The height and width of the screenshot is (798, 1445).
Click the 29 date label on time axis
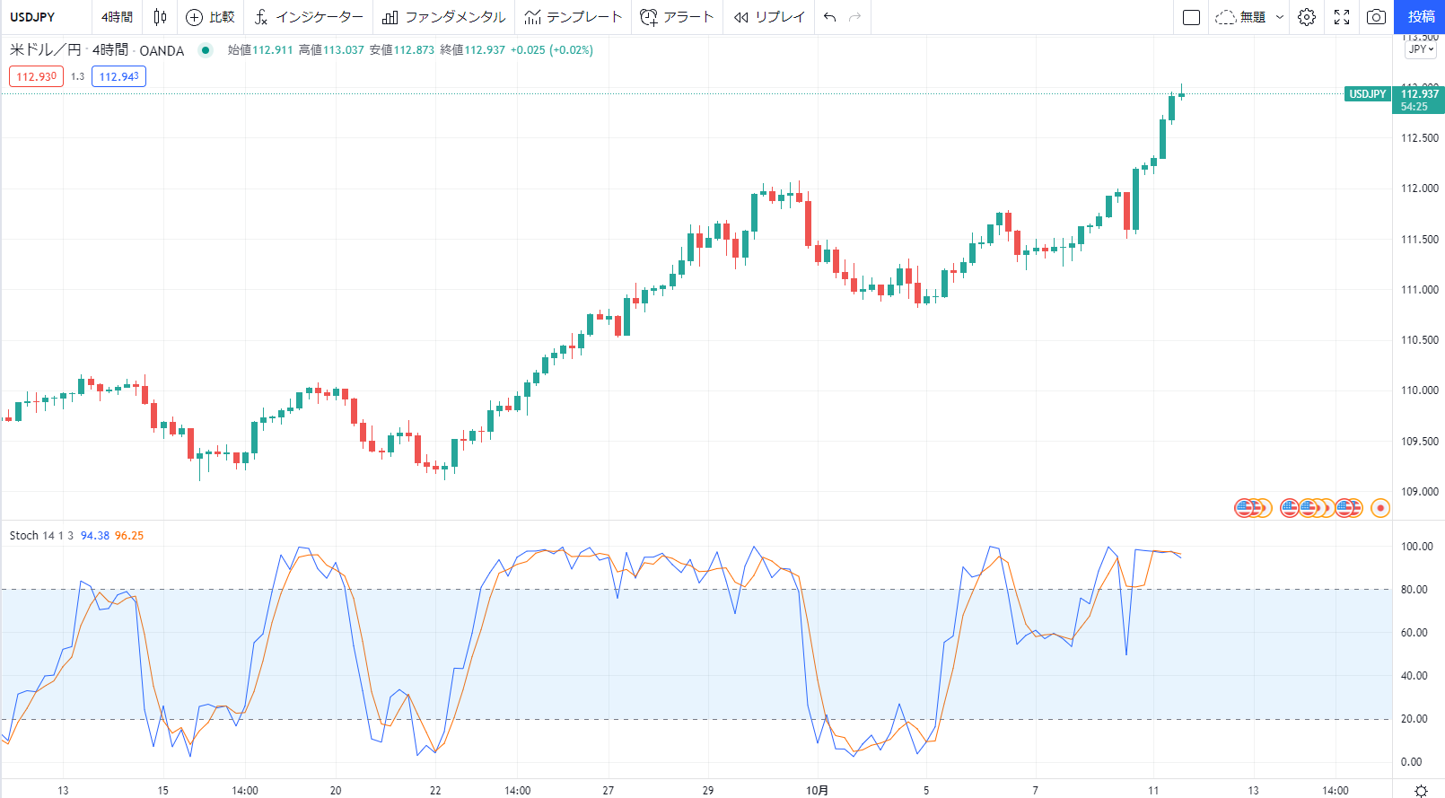coord(708,790)
